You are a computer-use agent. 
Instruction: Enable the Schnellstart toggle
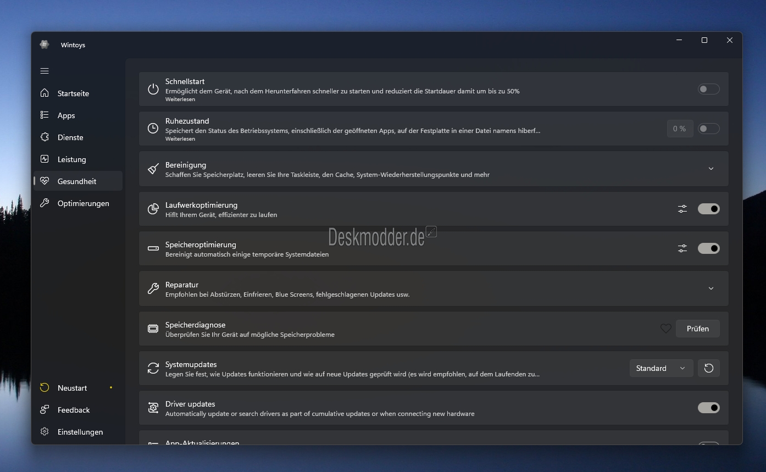pos(708,89)
